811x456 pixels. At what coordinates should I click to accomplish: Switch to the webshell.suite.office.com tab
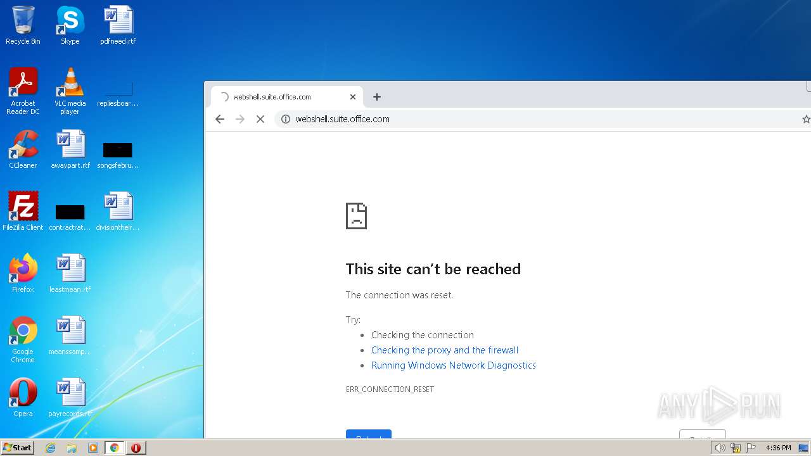tap(287, 97)
